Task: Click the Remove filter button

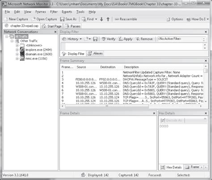Action: tap(144, 39)
